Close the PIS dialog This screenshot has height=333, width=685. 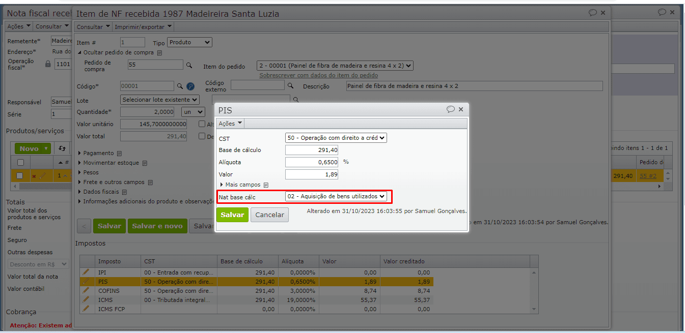pyautogui.click(x=461, y=109)
